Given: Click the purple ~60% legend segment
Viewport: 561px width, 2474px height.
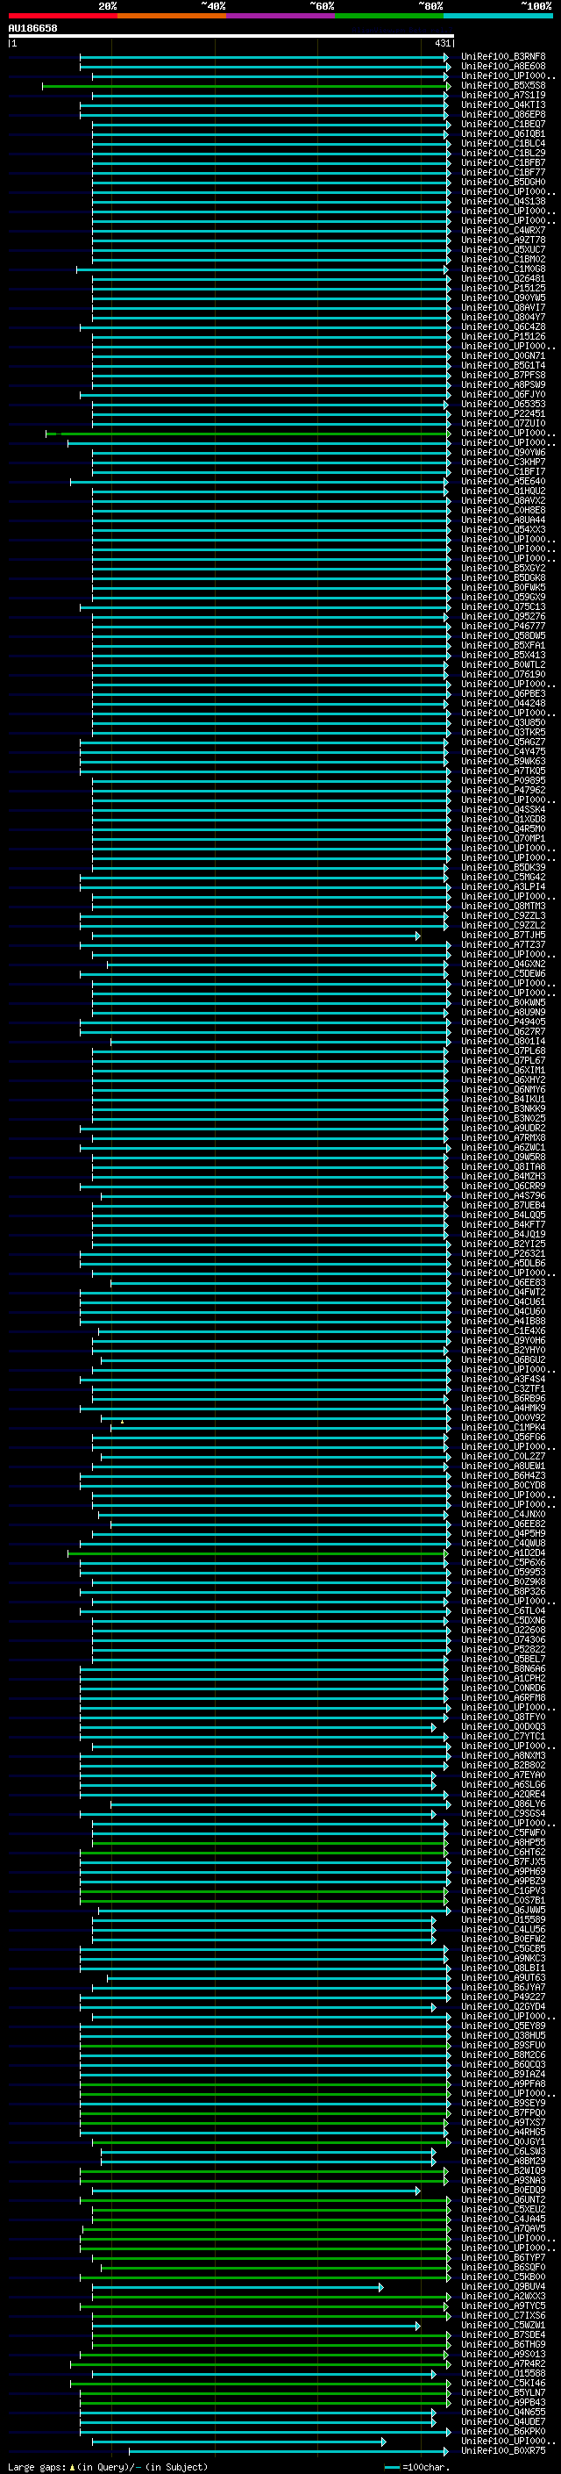Looking at the screenshot, I should 280,16.
